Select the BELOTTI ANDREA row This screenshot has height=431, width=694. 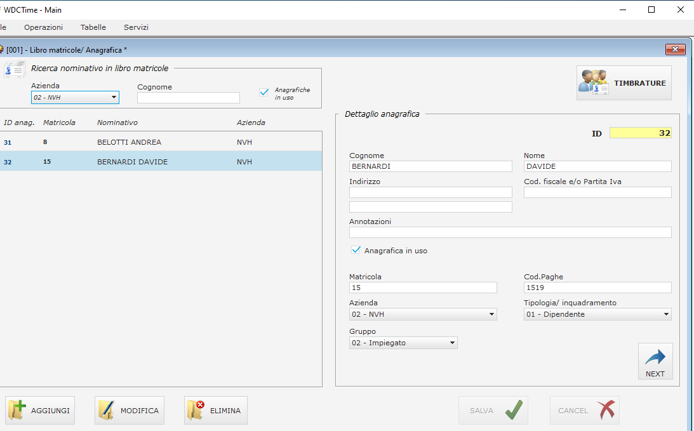[x=161, y=142]
